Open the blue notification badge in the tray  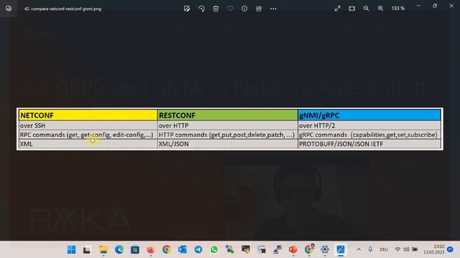tap(451, 249)
